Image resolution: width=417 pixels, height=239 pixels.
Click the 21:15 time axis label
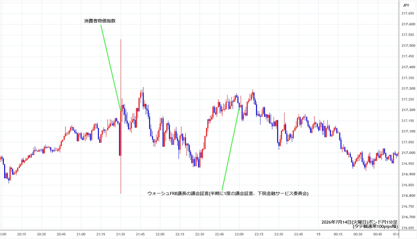click(101, 234)
